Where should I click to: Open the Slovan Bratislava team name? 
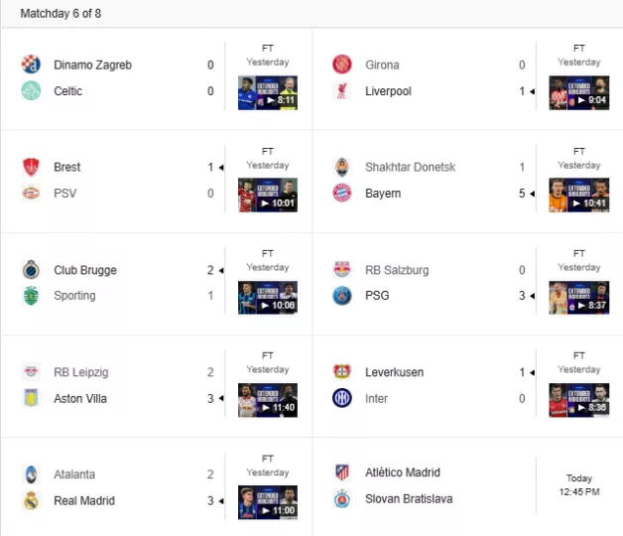[x=409, y=498]
